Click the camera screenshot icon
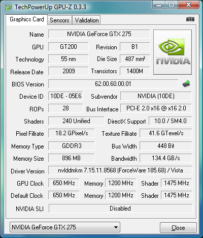The width and height of the screenshot is (203, 238). [x=190, y=19]
